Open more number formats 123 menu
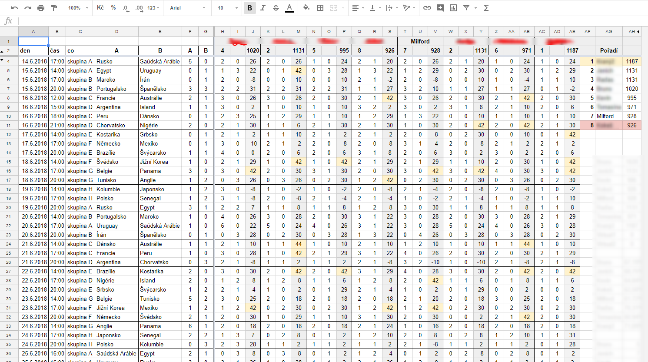The width and height of the screenshot is (648, 362). pyautogui.click(x=153, y=8)
